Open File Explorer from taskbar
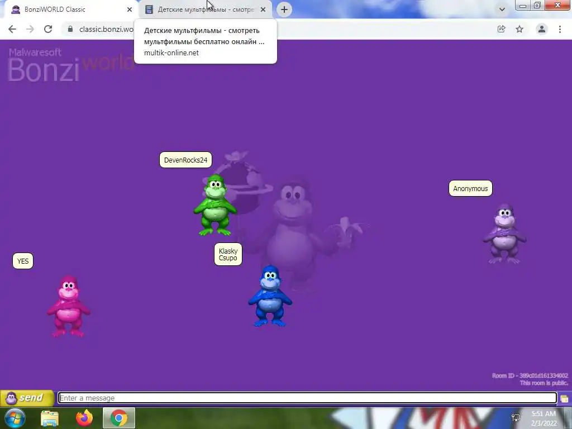 click(50, 418)
